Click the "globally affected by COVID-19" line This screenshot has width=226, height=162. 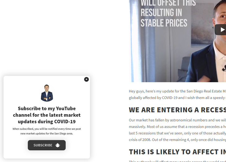(177, 98)
